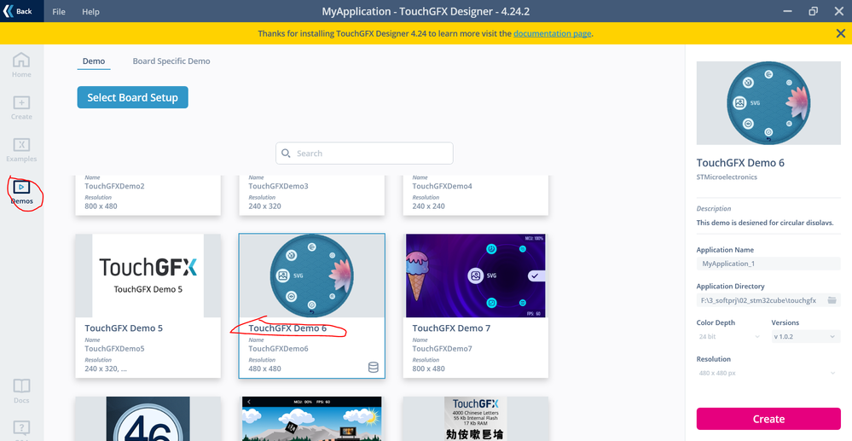This screenshot has height=441, width=852.
Task: Edit the Application Name field
Action: click(768, 264)
